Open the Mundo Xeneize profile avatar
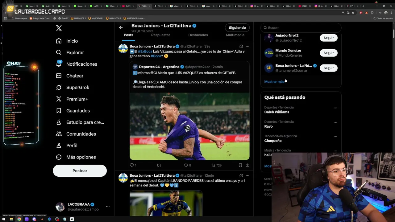Screen dimensions: 395x222 269,53
